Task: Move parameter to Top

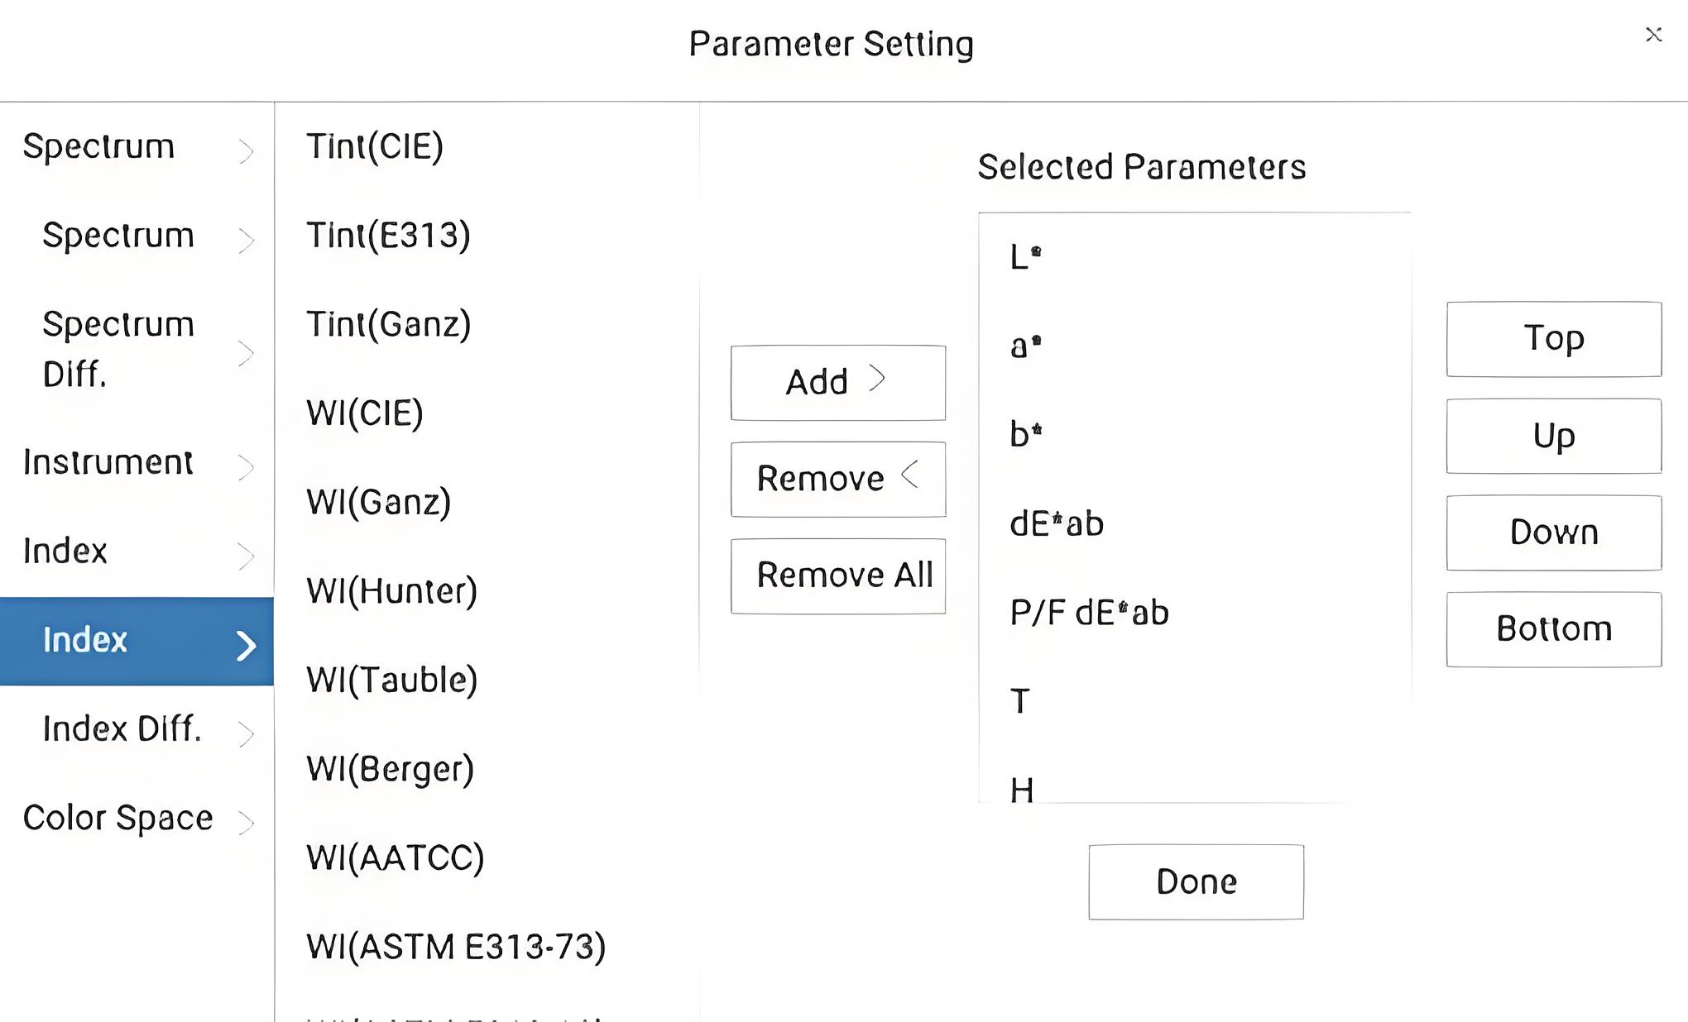Action: click(x=1553, y=339)
